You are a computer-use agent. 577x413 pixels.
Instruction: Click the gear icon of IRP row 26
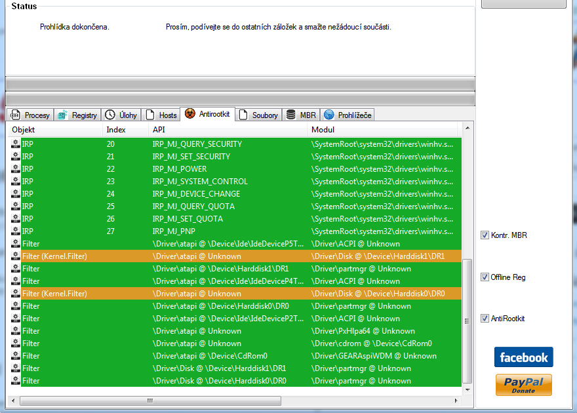(16, 219)
